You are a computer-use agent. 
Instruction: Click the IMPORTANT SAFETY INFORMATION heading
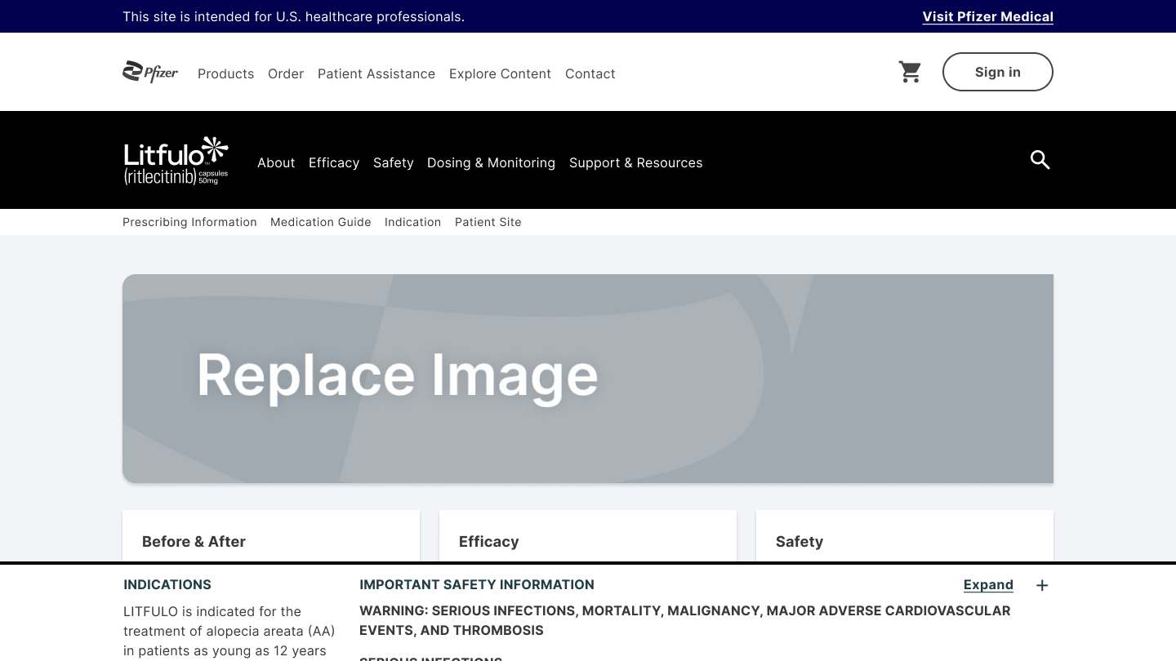click(477, 584)
